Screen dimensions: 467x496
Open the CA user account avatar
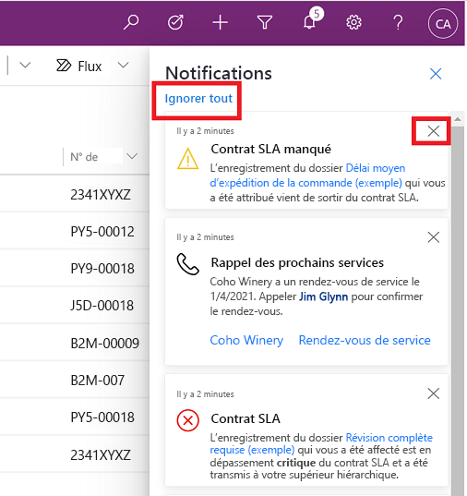point(443,24)
